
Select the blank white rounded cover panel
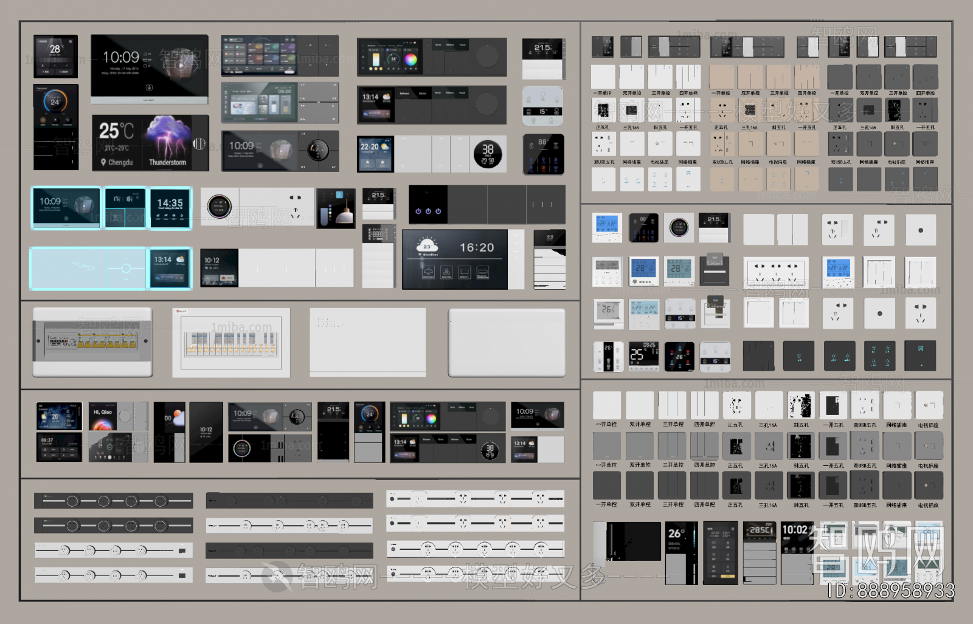click(x=506, y=342)
